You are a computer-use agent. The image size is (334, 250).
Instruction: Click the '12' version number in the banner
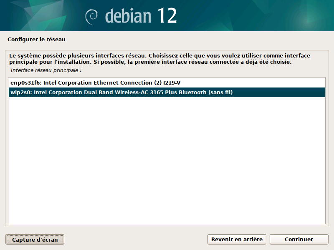point(167,16)
